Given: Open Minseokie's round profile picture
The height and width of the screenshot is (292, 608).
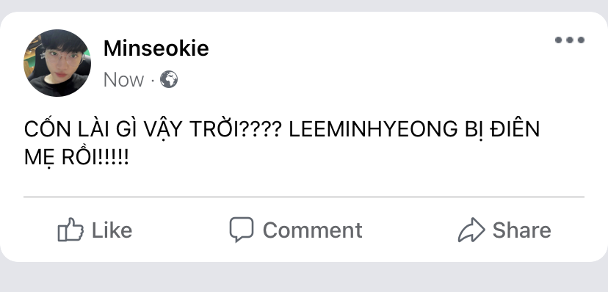Looking at the screenshot, I should pos(57,63).
